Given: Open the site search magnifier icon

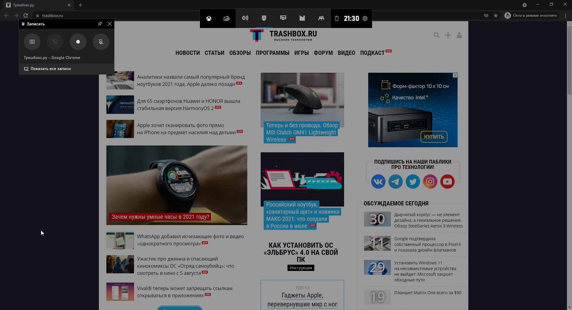Looking at the screenshot, I should coord(436,35).
